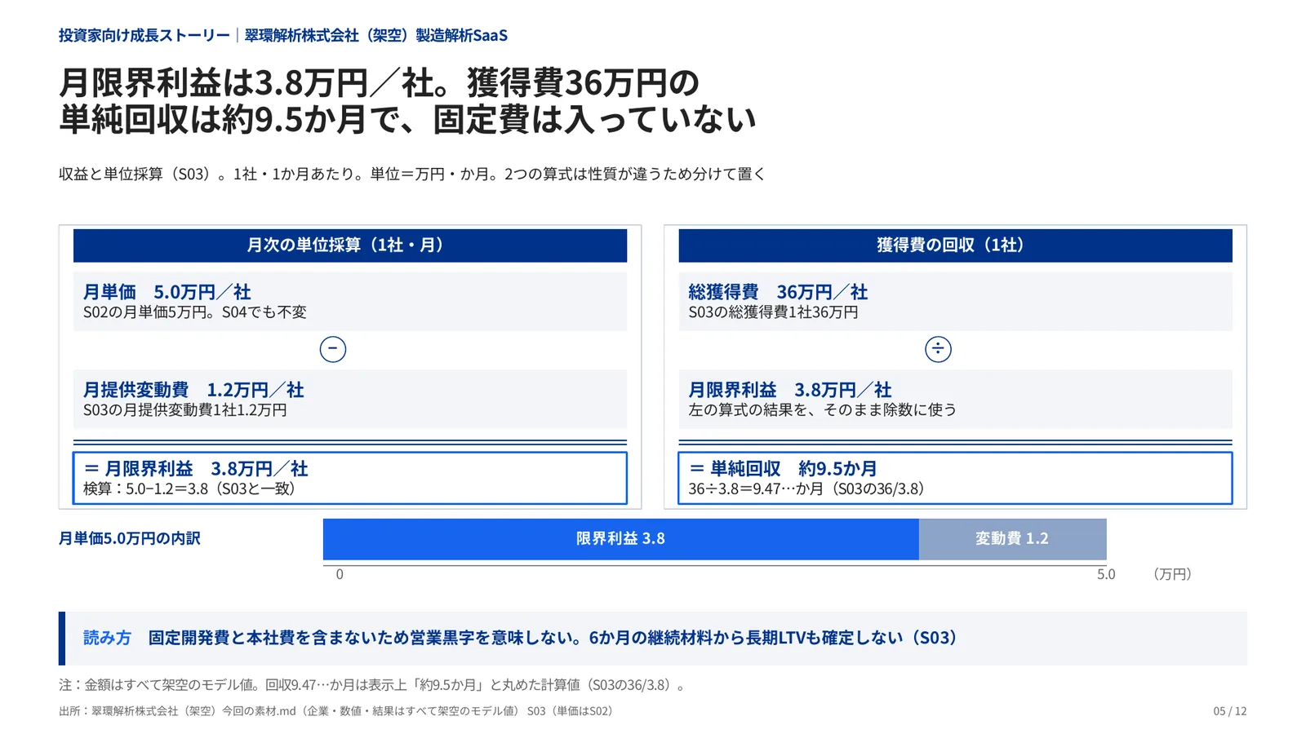Click the company name '翠環解析株式会社（架空）製造解析SaaS'

tap(376, 35)
